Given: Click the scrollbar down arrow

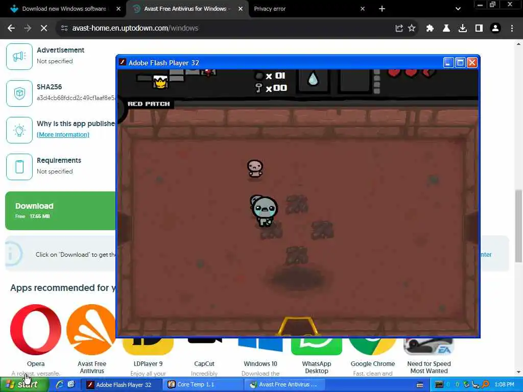Looking at the screenshot, I should (x=518, y=372).
